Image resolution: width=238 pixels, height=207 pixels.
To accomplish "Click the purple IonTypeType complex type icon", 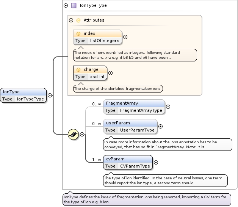I will click(74, 6).
